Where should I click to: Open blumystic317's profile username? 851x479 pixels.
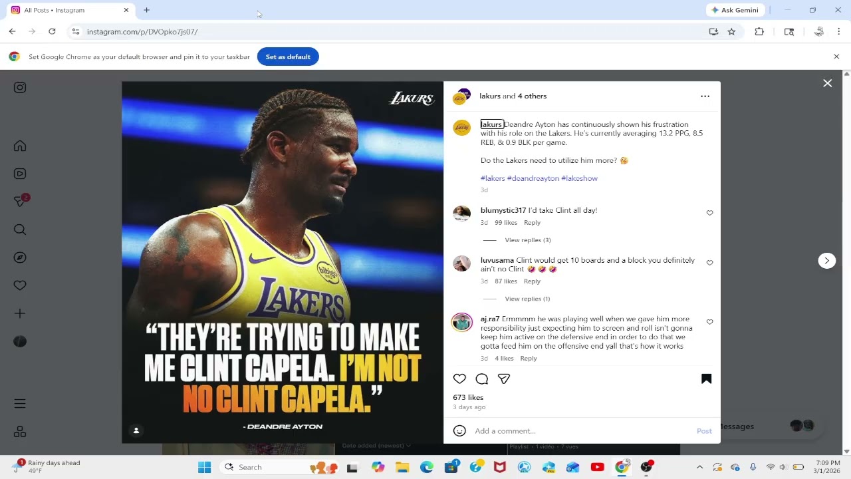[x=503, y=210]
